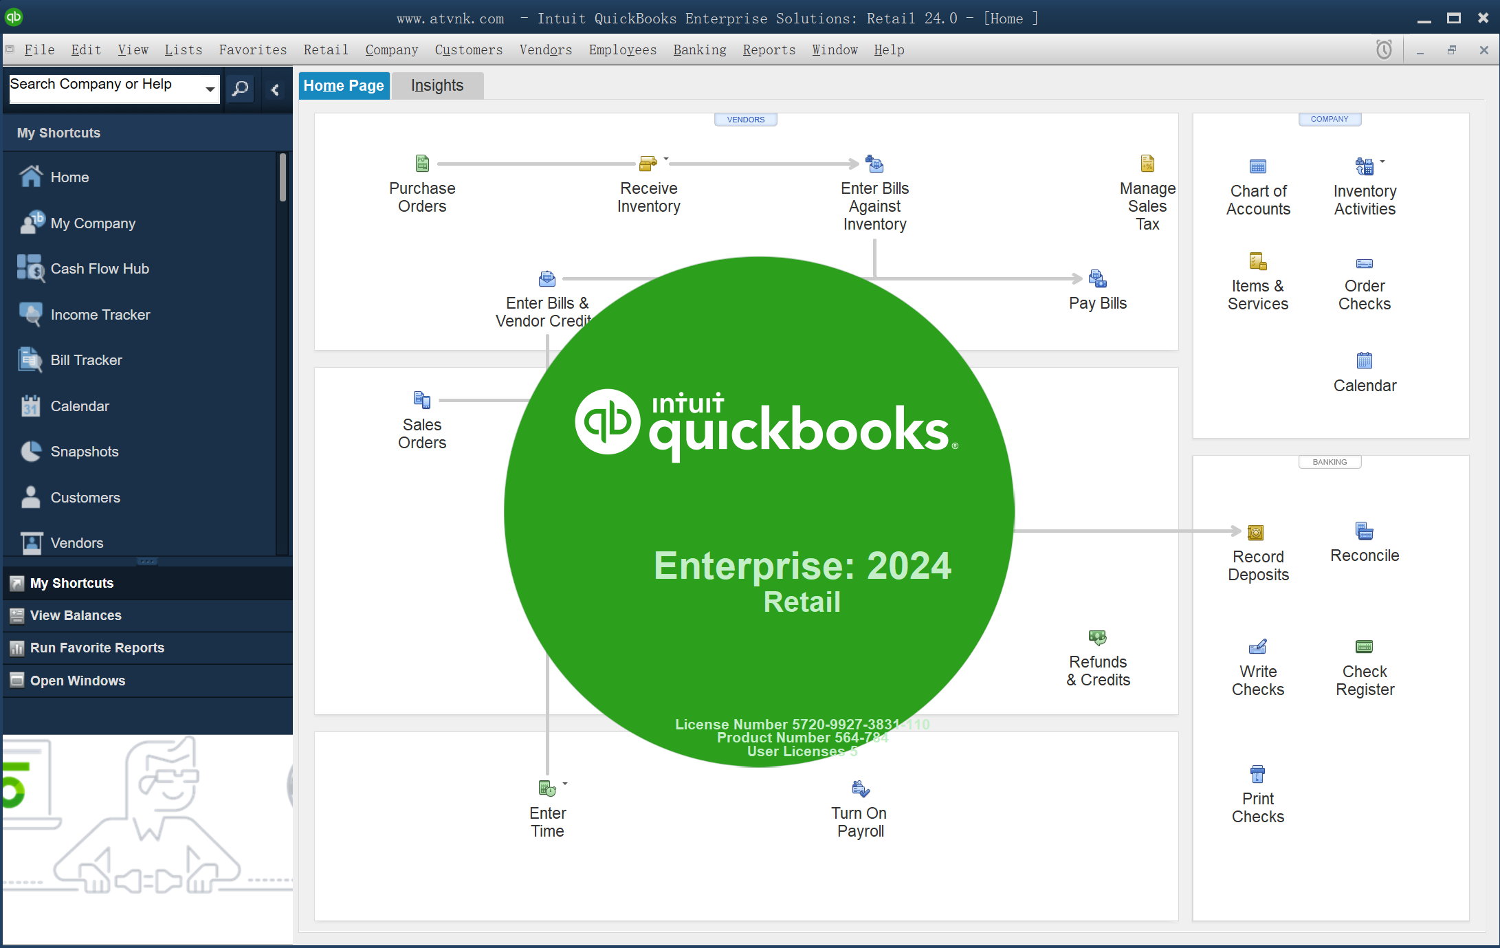
Task: Open the Reports menu
Action: click(x=769, y=49)
